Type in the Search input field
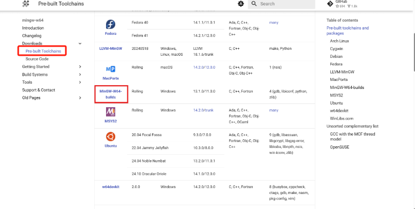415x209 pixels. tap(281, 4)
